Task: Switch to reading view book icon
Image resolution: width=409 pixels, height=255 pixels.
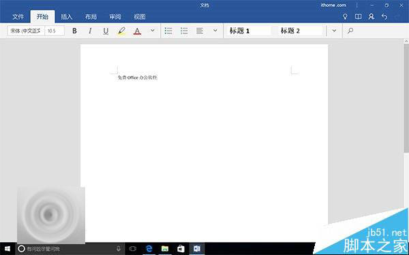Action: tap(358, 16)
